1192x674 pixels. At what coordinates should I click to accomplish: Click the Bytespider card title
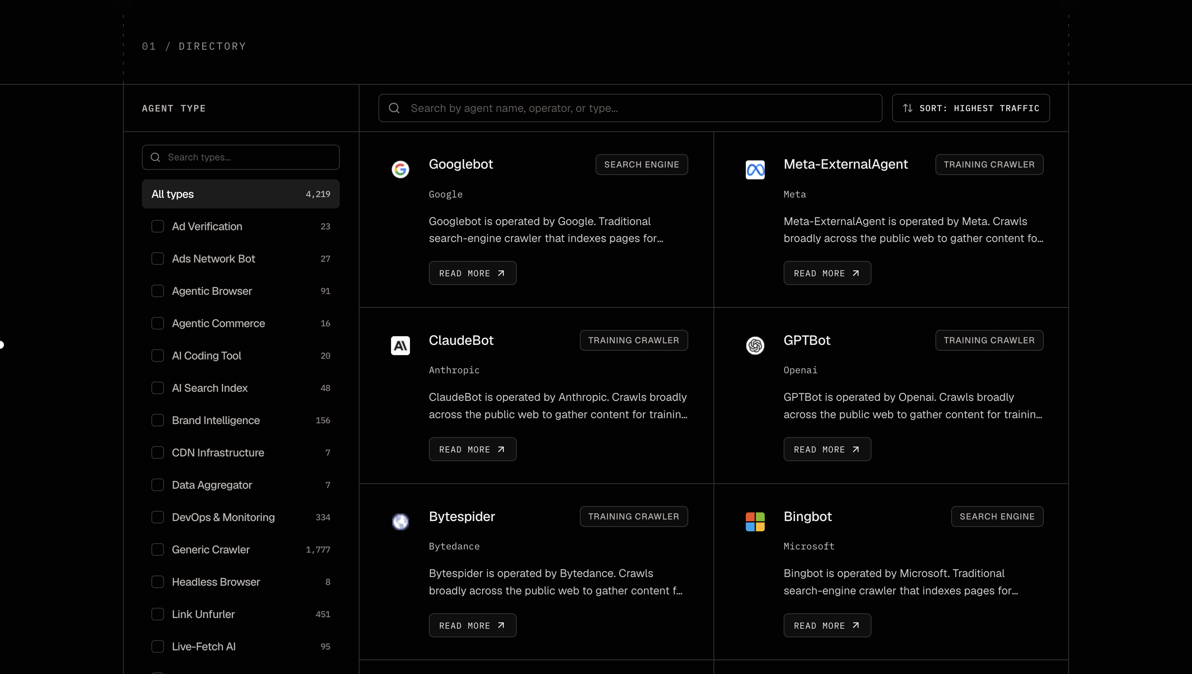(x=462, y=516)
